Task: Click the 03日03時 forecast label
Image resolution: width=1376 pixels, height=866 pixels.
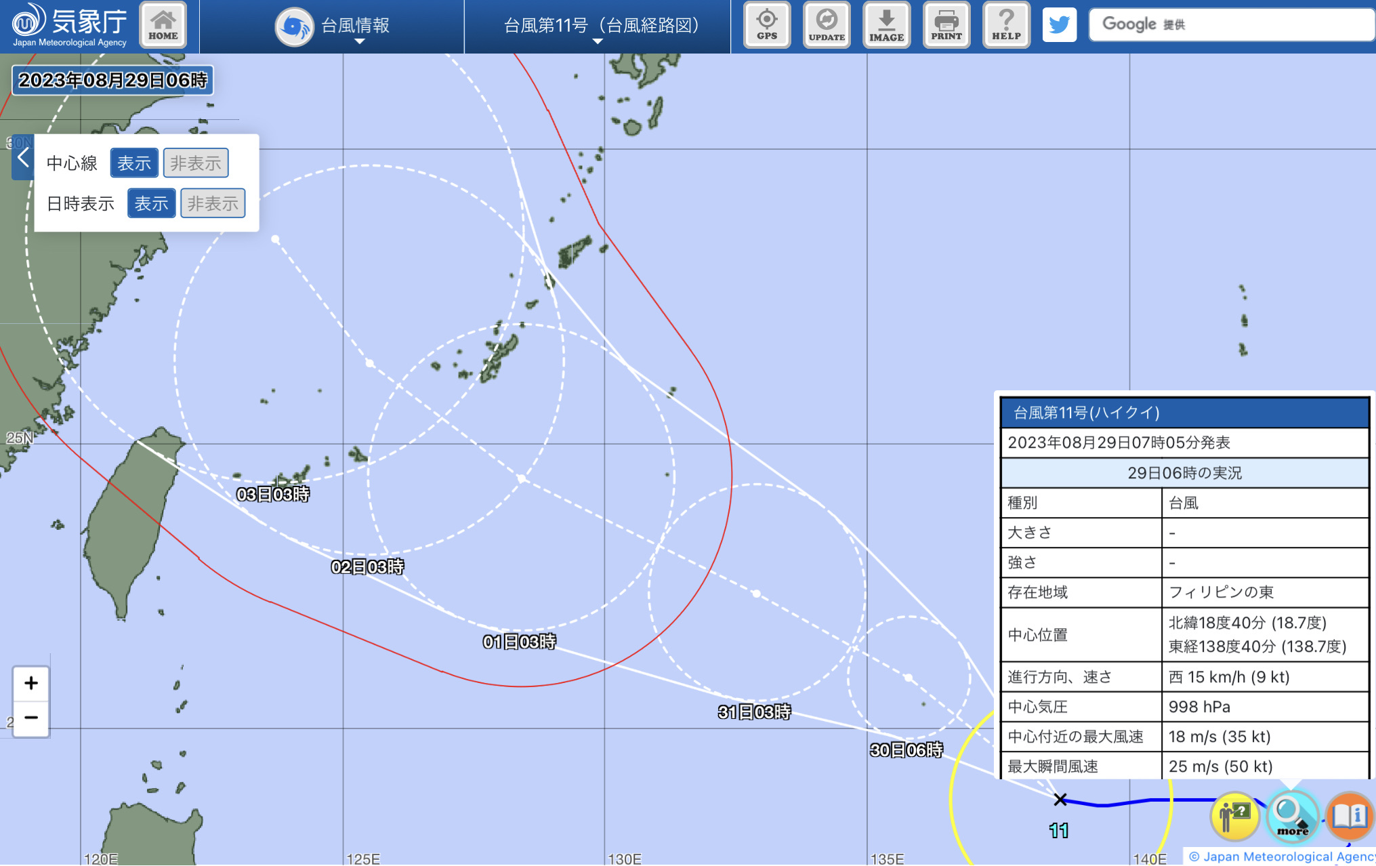Action: [273, 495]
